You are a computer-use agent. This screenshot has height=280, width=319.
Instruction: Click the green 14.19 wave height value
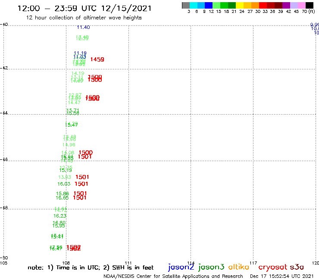pos(78,73)
